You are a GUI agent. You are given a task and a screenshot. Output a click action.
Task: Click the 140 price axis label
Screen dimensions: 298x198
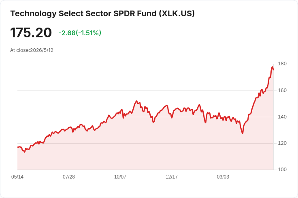point(282,117)
